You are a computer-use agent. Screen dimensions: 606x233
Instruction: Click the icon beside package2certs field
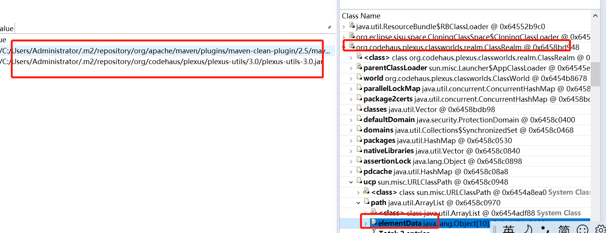point(359,98)
